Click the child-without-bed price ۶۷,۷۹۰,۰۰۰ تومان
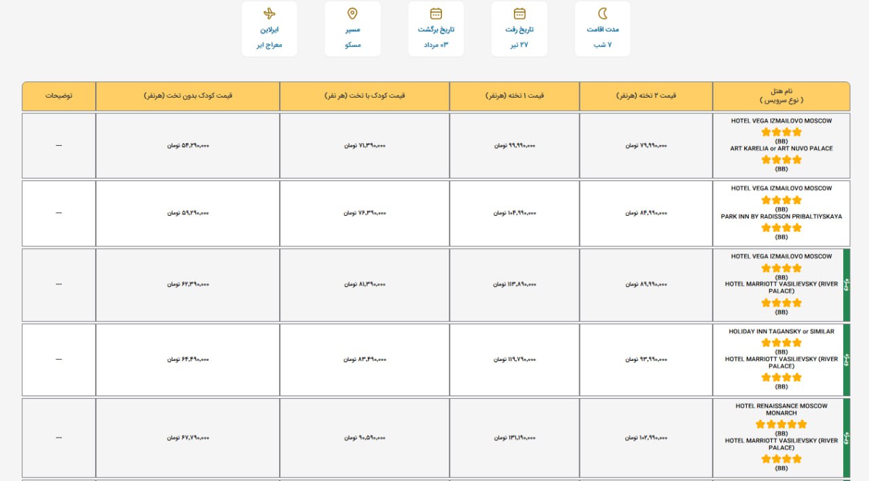The height and width of the screenshot is (481, 869). point(188,438)
